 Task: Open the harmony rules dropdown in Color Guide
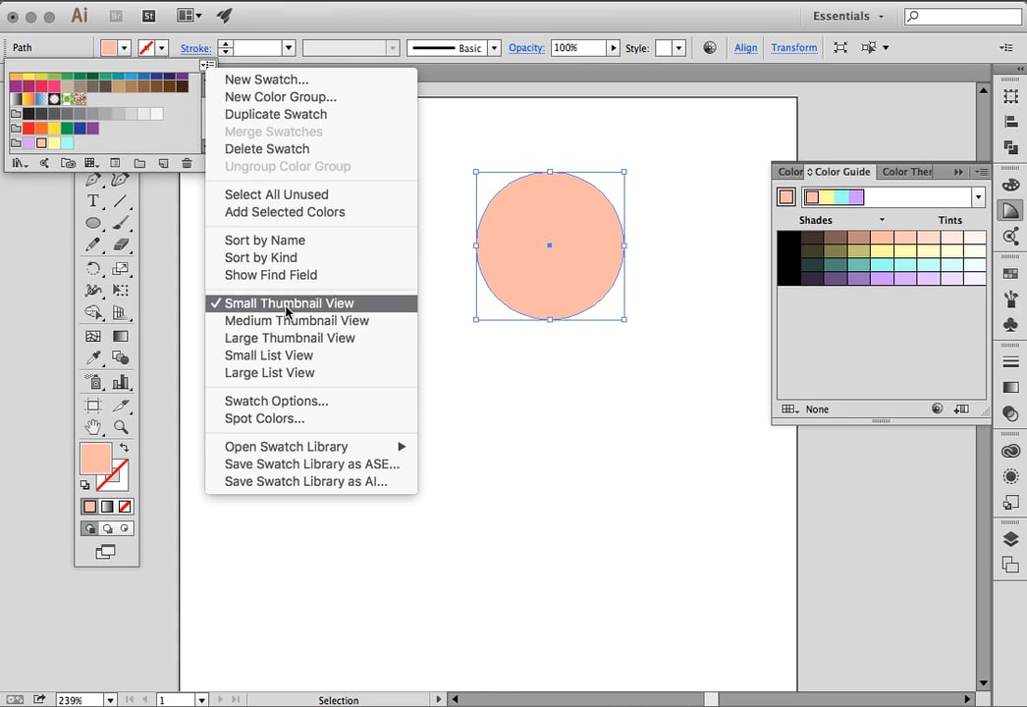[x=978, y=197]
